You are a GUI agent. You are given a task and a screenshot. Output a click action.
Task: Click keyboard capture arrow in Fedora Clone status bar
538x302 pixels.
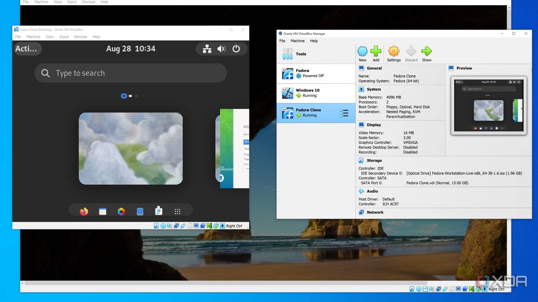point(222,226)
